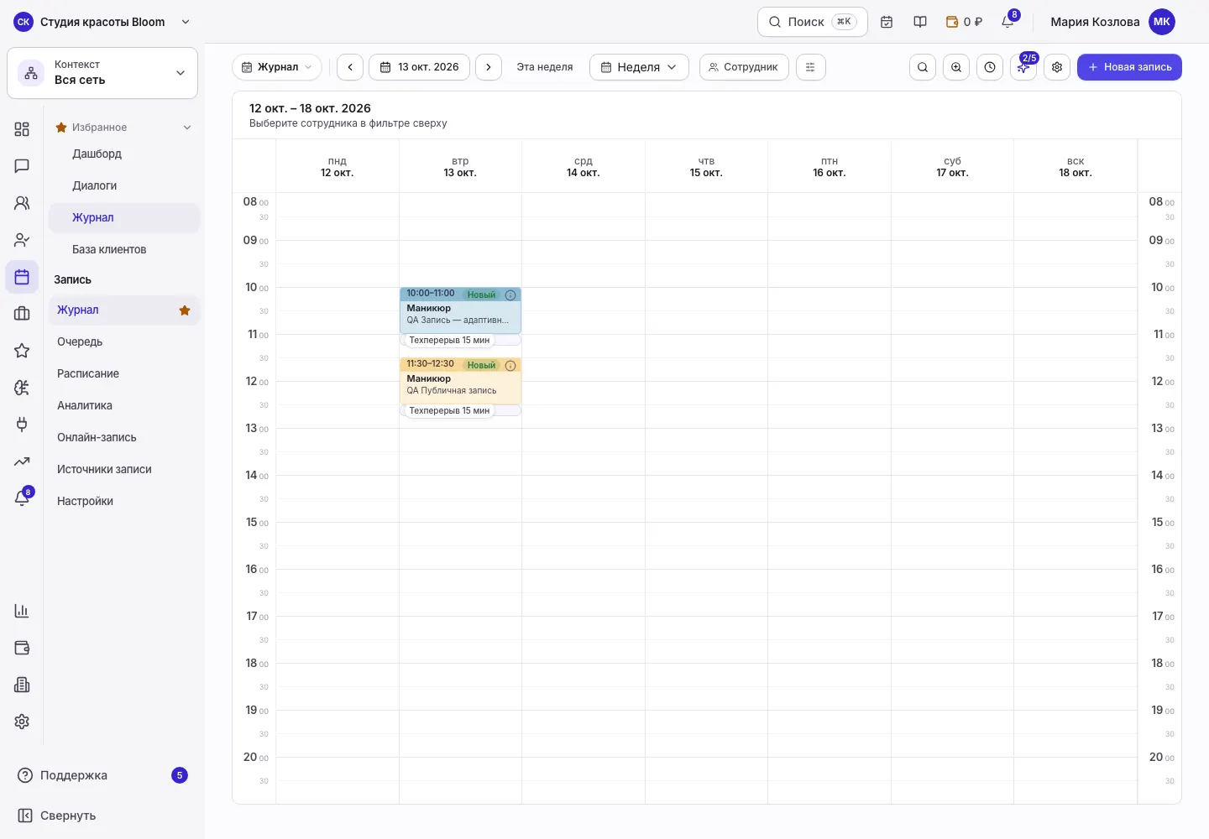Open the bar chart icon in left rail
1209x839 pixels.
22,611
